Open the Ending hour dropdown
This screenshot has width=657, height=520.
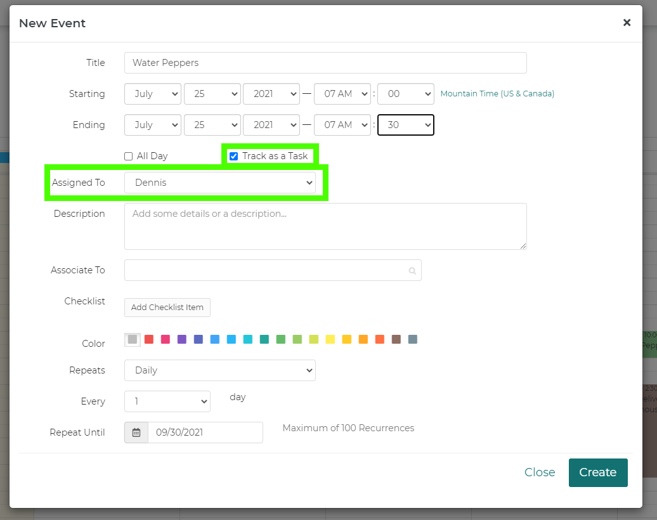coord(342,125)
